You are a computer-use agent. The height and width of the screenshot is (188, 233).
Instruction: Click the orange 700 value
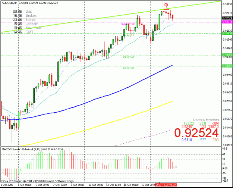pos(216,140)
